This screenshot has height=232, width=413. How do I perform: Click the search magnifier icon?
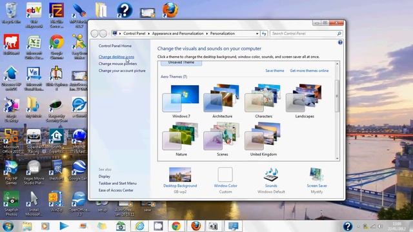pos(339,34)
